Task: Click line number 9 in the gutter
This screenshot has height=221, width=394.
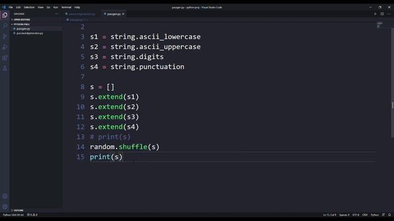Action: pos(82,97)
